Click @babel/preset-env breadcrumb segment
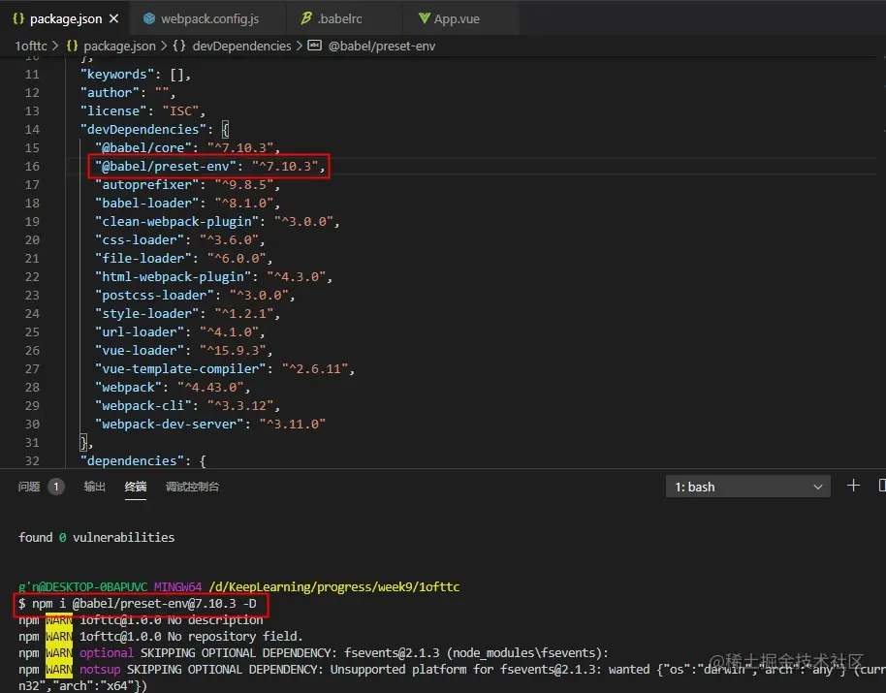Image resolution: width=886 pixels, height=693 pixels. click(x=382, y=46)
